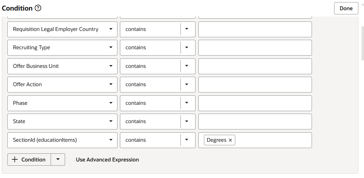The width and height of the screenshot is (364, 178).
Task: Open the contains operator arrow for SectionId row
Action: [x=187, y=140]
